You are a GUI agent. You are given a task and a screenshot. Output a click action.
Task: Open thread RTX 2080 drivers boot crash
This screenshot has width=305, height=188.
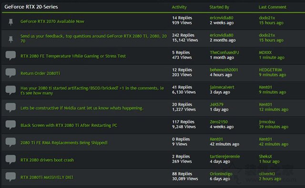[x=47, y=160]
